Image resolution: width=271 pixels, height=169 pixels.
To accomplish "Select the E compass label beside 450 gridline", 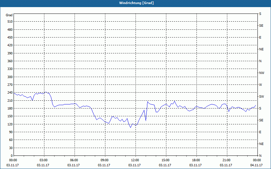I will click(x=260, y=38).
